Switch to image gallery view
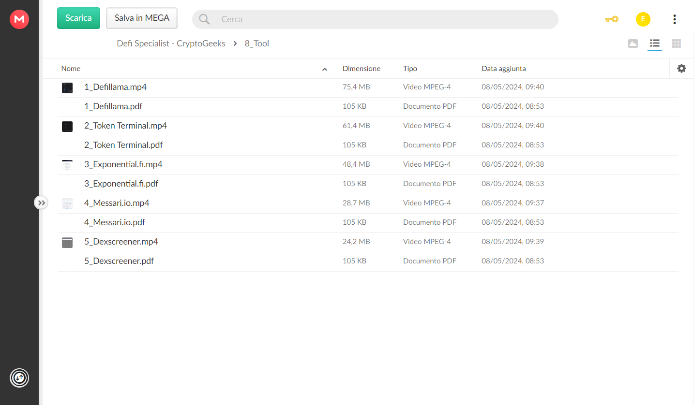 click(x=633, y=43)
